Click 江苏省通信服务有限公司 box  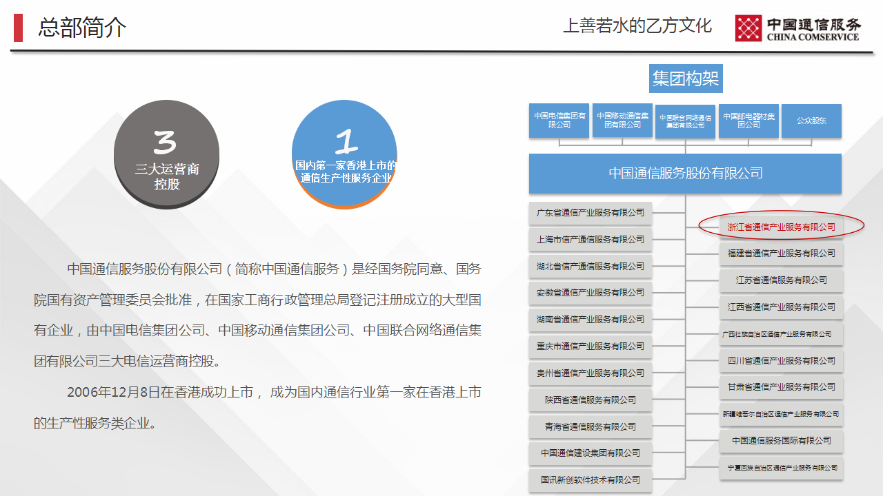click(781, 280)
